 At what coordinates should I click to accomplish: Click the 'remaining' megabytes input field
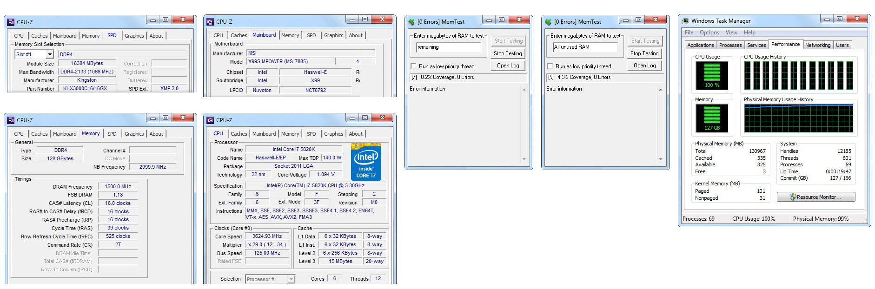449,47
